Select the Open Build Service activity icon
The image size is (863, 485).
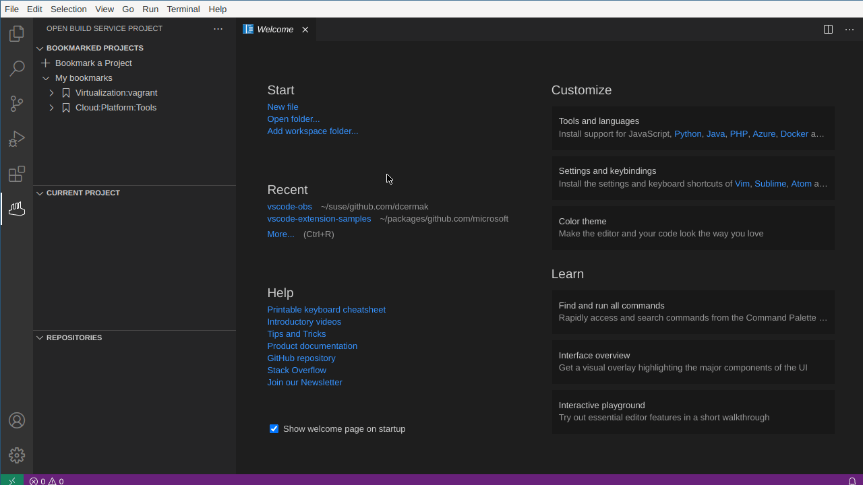click(x=17, y=209)
